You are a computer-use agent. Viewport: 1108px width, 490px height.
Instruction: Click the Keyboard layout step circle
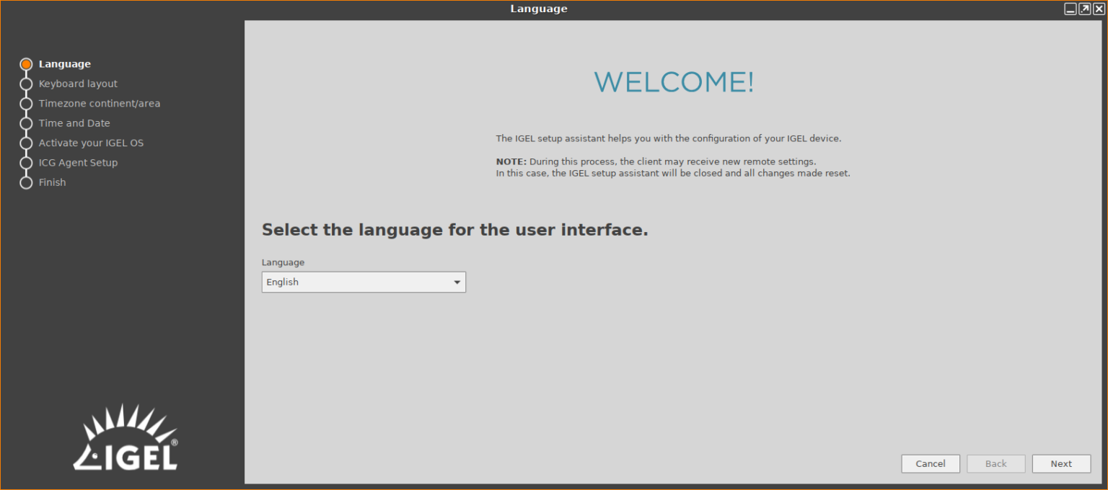(26, 84)
